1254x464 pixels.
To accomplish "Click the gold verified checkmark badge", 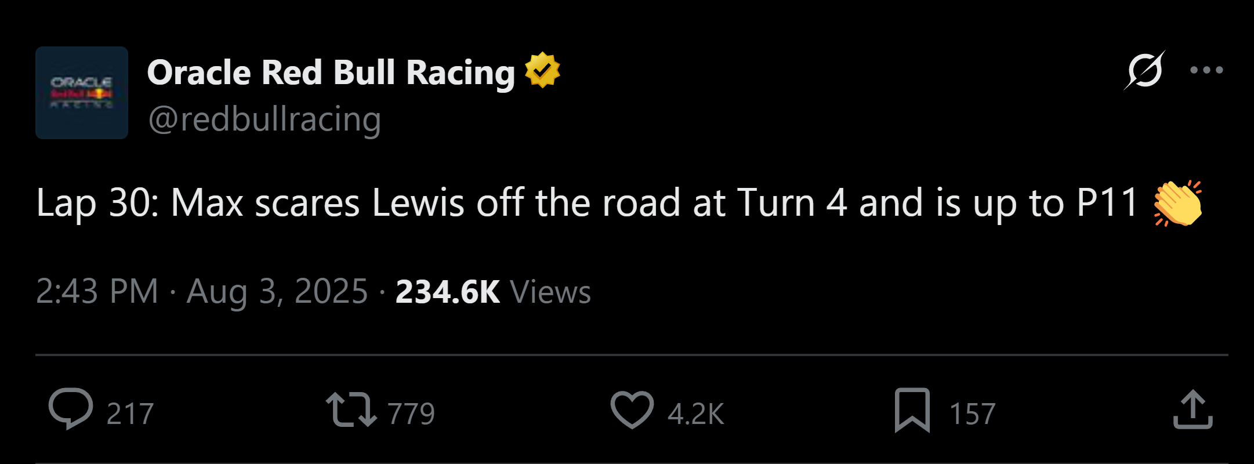I will (542, 70).
